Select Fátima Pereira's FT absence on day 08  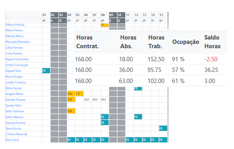point(105,25)
